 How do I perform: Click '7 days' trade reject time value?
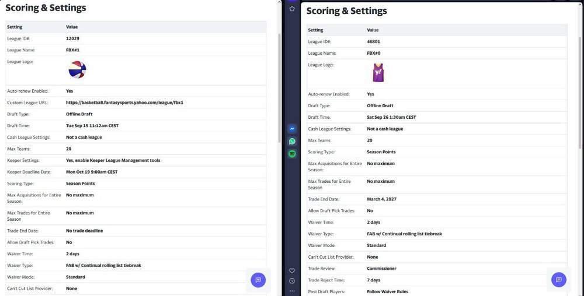374,280
